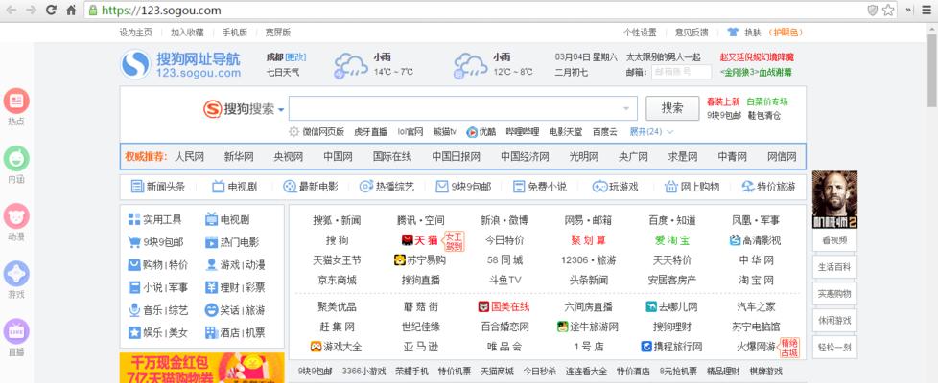Bookmark page with star icon
The image size is (938, 383).
click(x=888, y=11)
